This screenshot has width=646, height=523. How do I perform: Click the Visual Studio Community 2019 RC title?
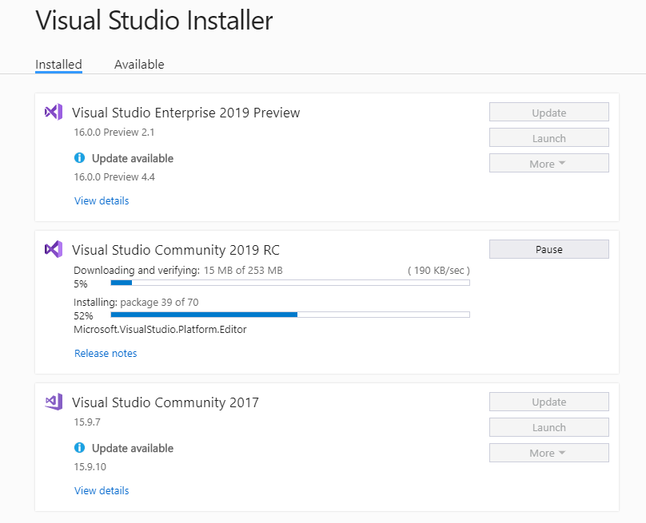176,250
